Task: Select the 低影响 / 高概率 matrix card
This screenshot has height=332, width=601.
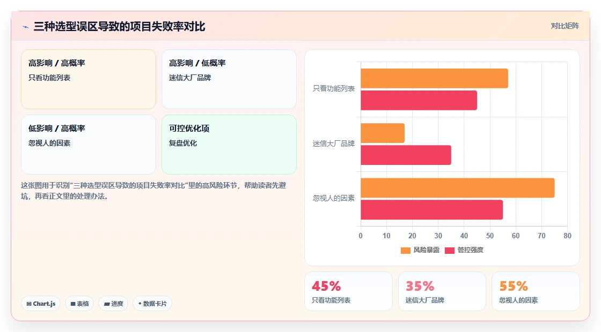Action: 89,145
